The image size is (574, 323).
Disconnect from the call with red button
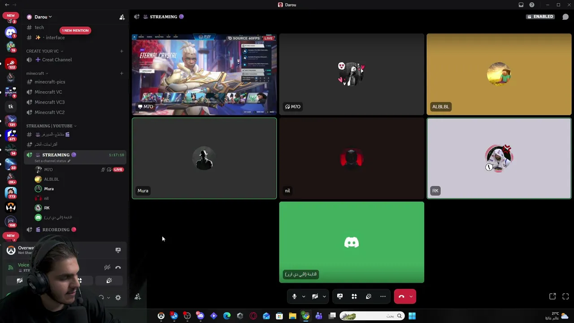point(401,297)
